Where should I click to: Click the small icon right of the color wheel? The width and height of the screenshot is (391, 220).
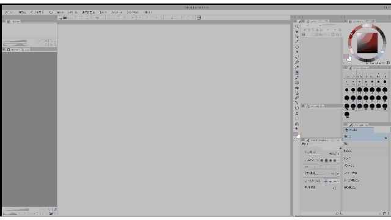(389, 63)
